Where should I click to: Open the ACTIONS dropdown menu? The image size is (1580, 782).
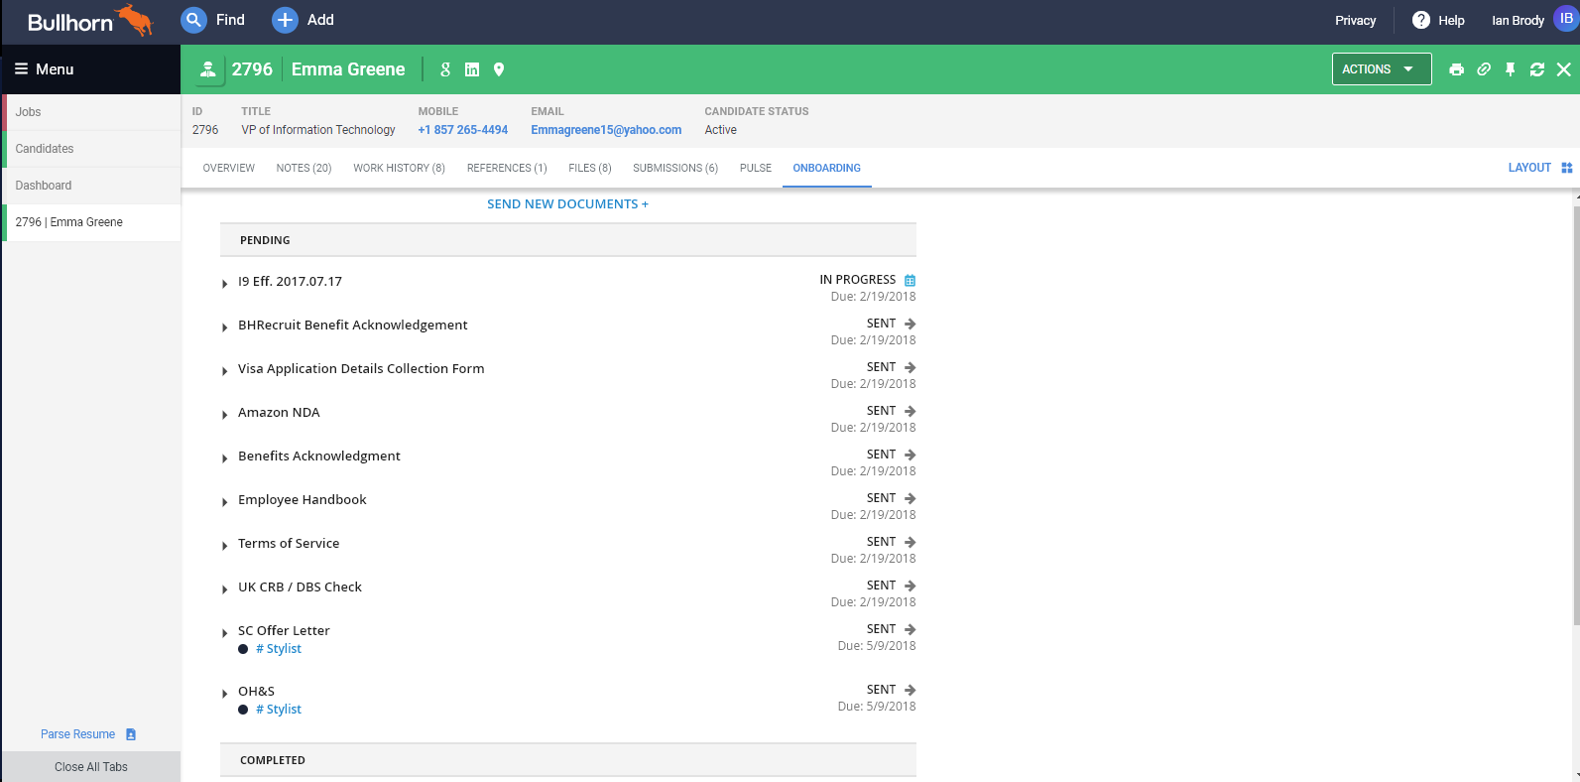(x=1381, y=69)
